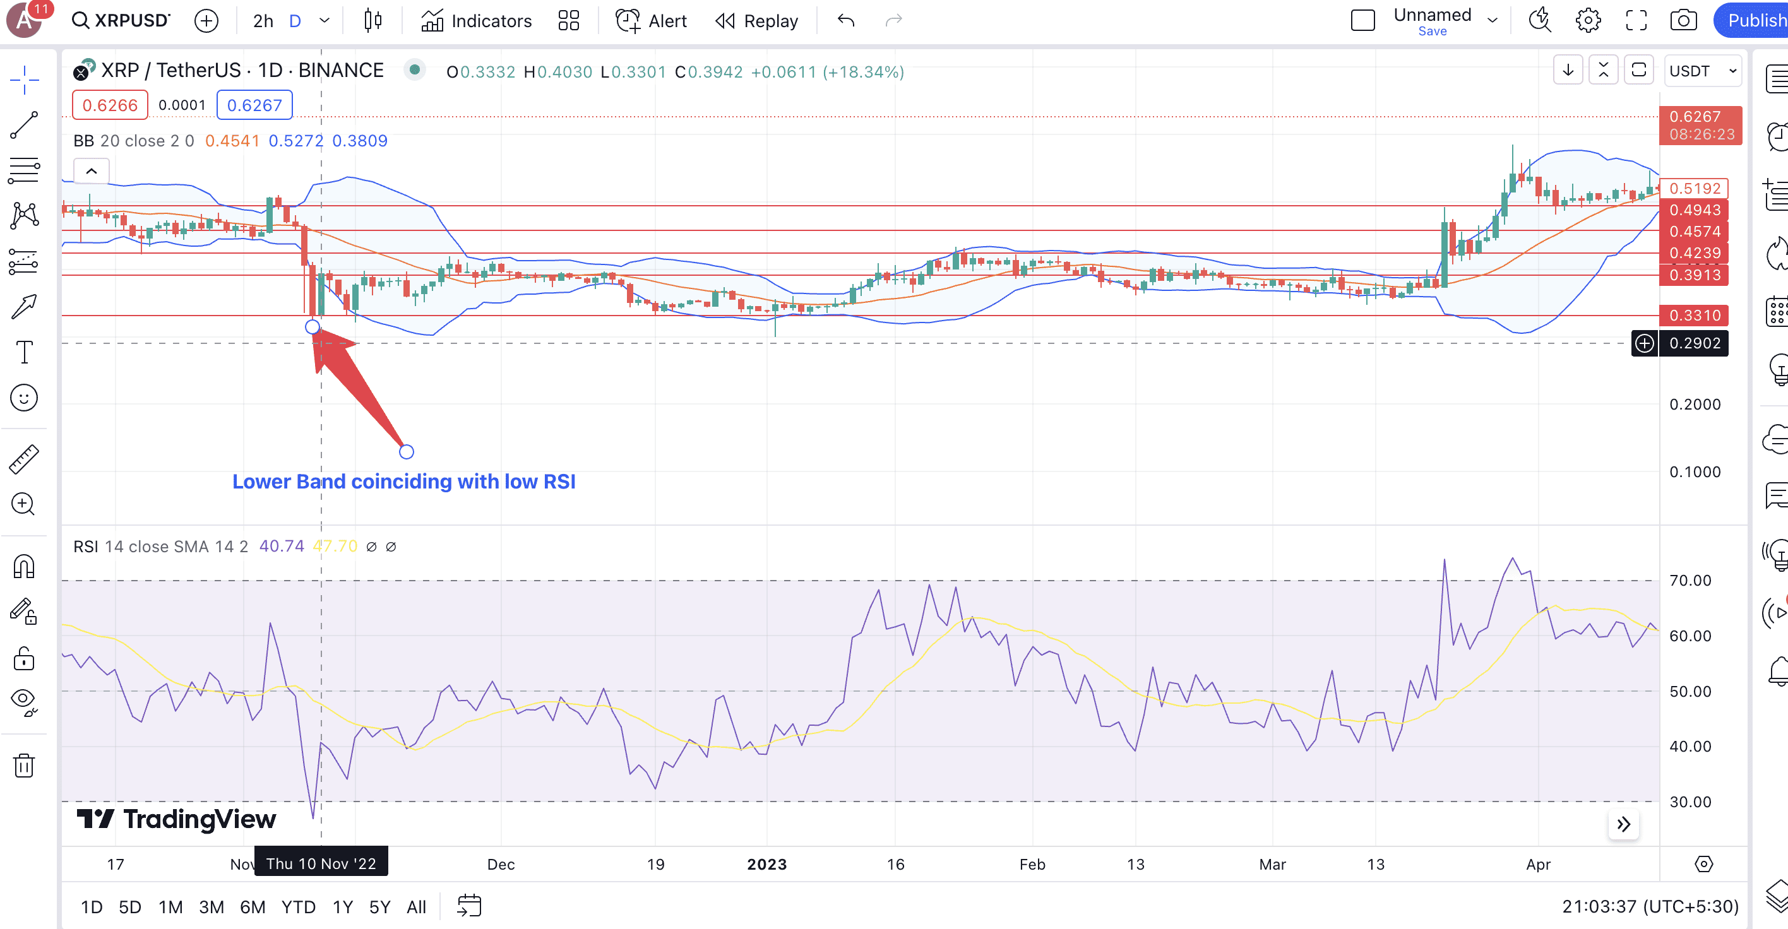This screenshot has height=929, width=1788.
Task: Select the trend line drawing tool
Action: 24,125
